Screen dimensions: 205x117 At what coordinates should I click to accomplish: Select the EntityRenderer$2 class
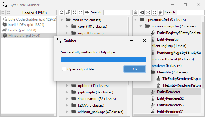tap(170, 98)
